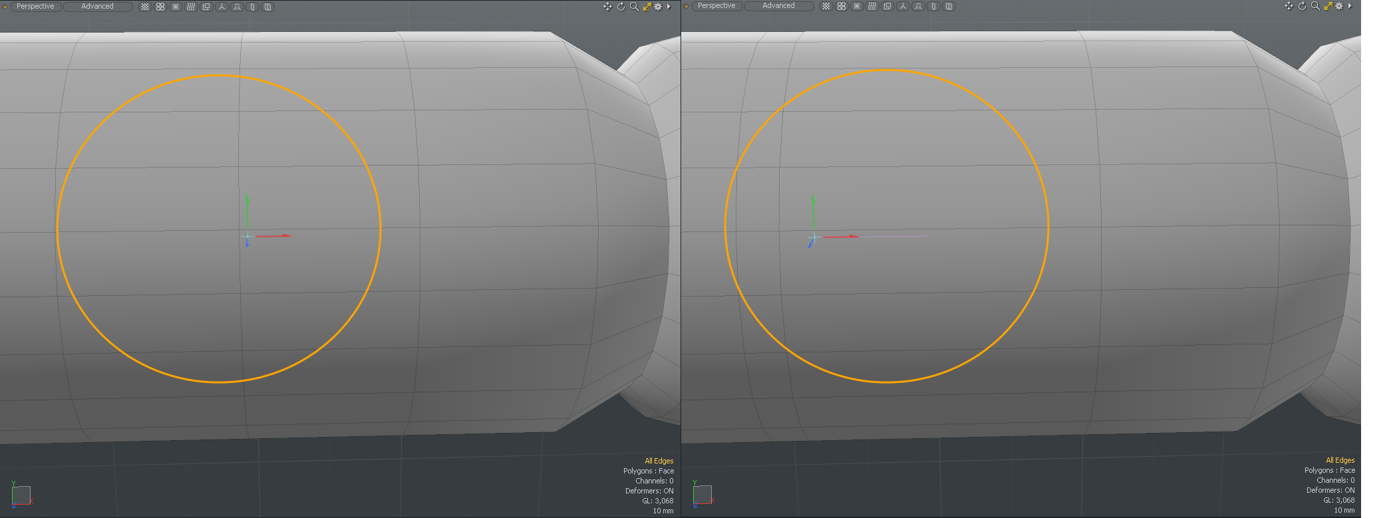This screenshot has width=1397, height=518.
Task: Maximize the right viewport using yellow arrows icon
Action: (1328, 6)
